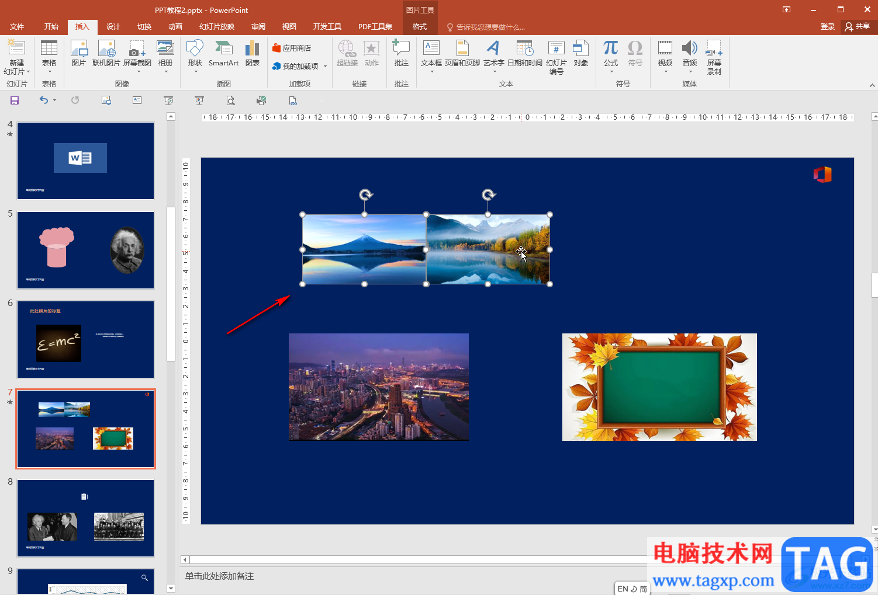Expand the Text Box dropdown arrow

(431, 72)
